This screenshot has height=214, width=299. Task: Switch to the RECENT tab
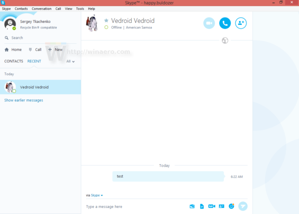coord(34,61)
